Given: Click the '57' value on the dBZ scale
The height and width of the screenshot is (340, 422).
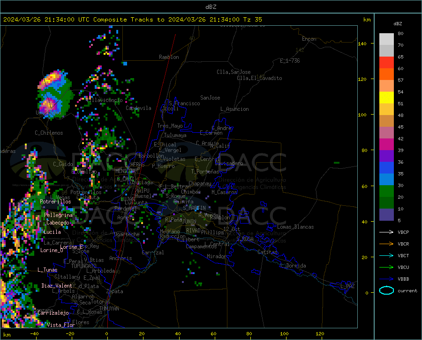Looking at the screenshot, I should (x=400, y=80).
